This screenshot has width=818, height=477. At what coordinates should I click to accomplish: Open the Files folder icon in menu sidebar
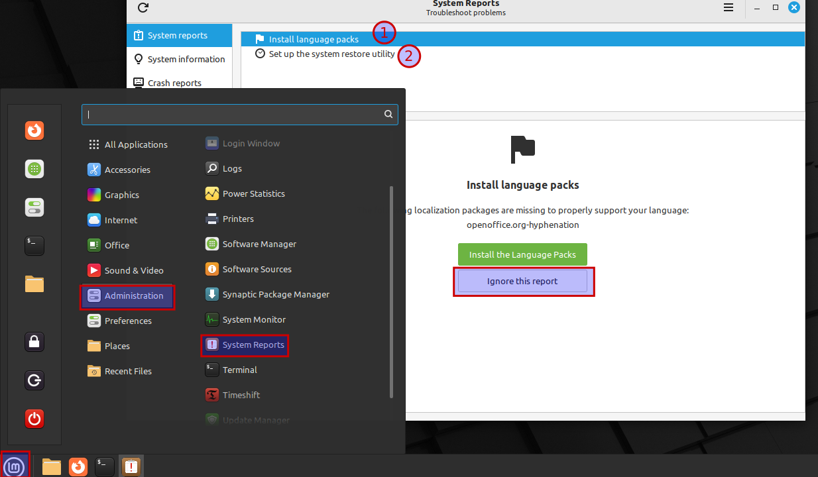pyautogui.click(x=34, y=284)
